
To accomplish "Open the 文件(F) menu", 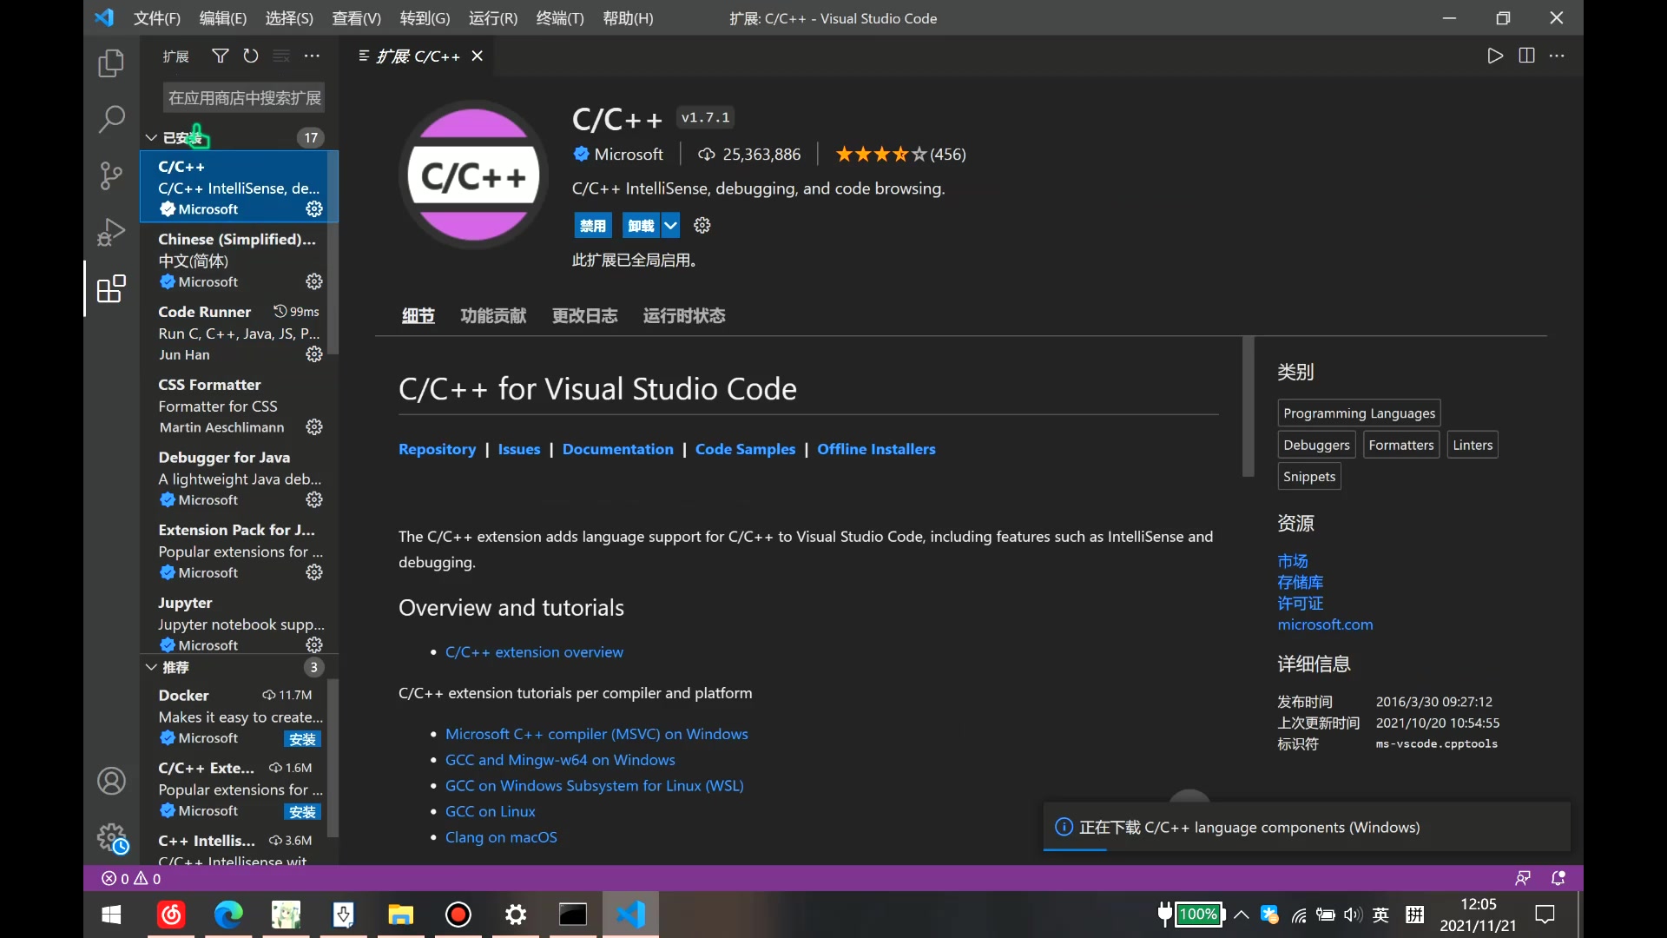I will (x=157, y=17).
